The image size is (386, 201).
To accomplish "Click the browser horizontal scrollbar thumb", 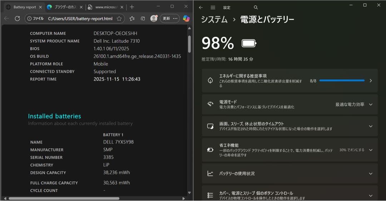I will pos(64,198).
